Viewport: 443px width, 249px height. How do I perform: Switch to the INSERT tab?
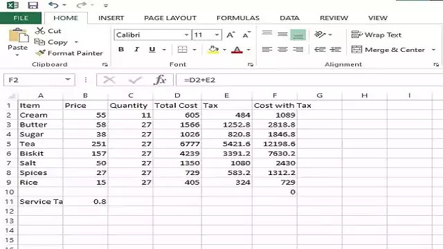tap(111, 18)
